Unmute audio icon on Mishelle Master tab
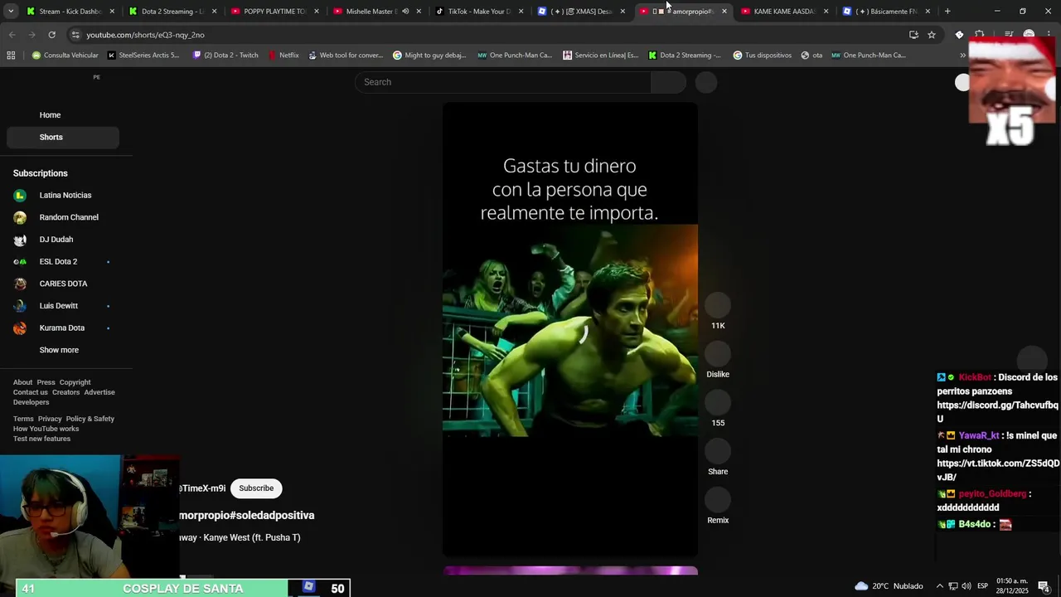The image size is (1061, 597). pos(405,12)
